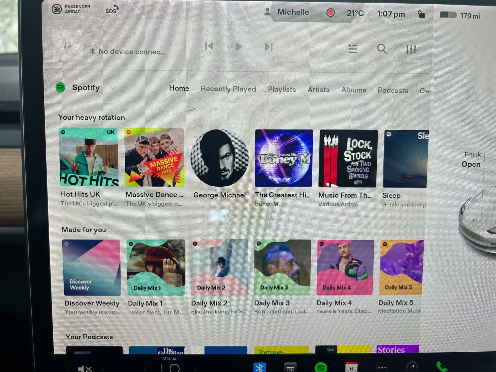Play Daily Mix 4
The height and width of the screenshot is (372, 496).
tap(345, 267)
